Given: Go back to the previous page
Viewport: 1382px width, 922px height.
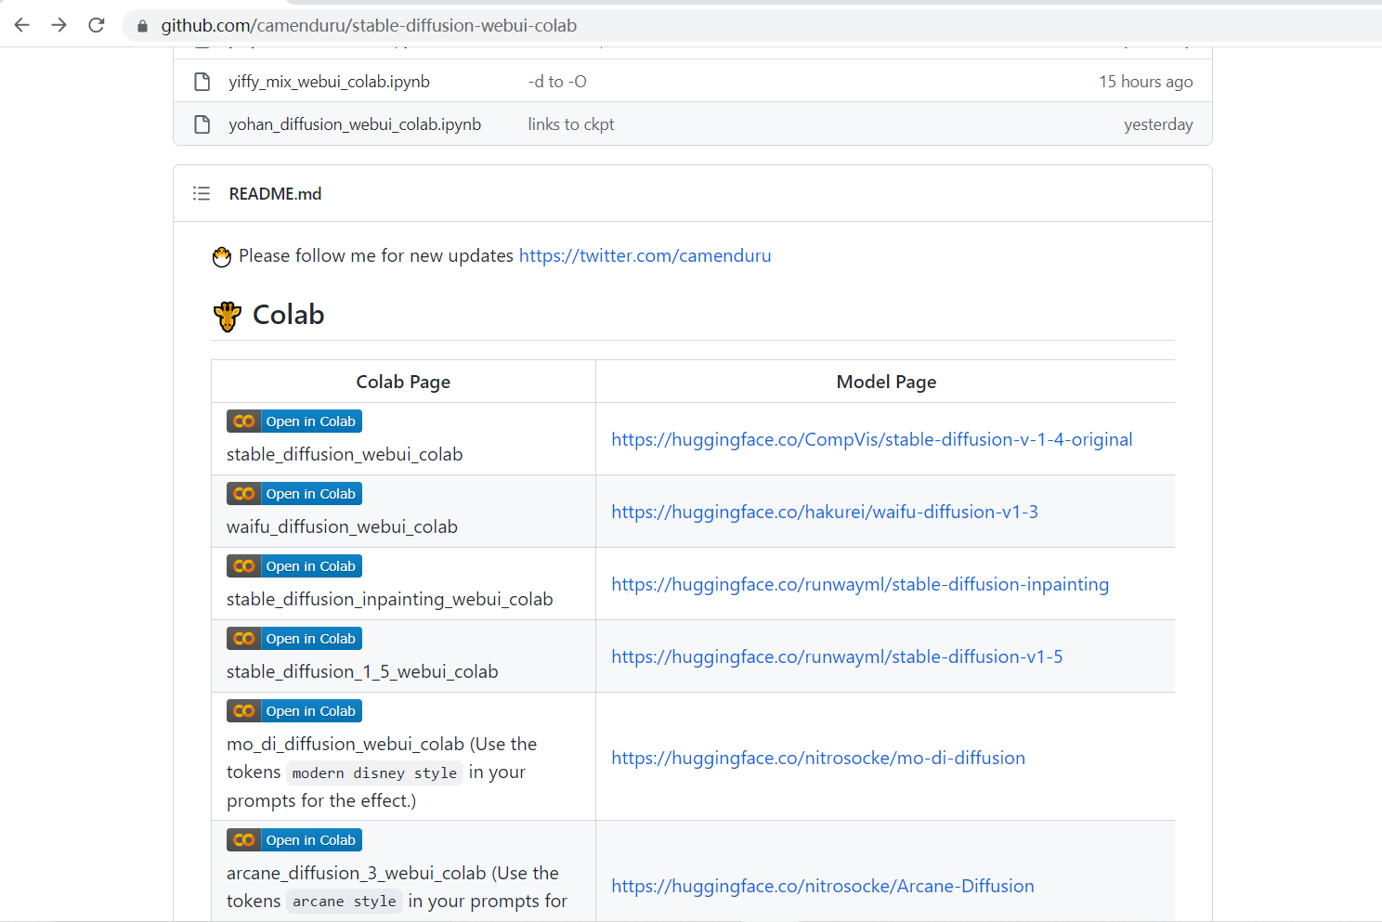Looking at the screenshot, I should coord(22,25).
